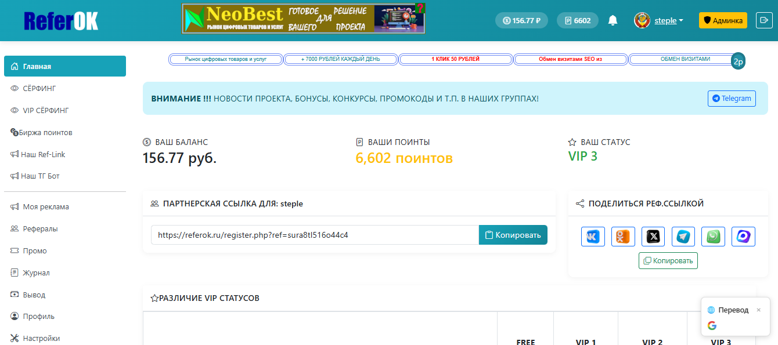Click the Админка button
The image size is (778, 345).
click(x=723, y=20)
